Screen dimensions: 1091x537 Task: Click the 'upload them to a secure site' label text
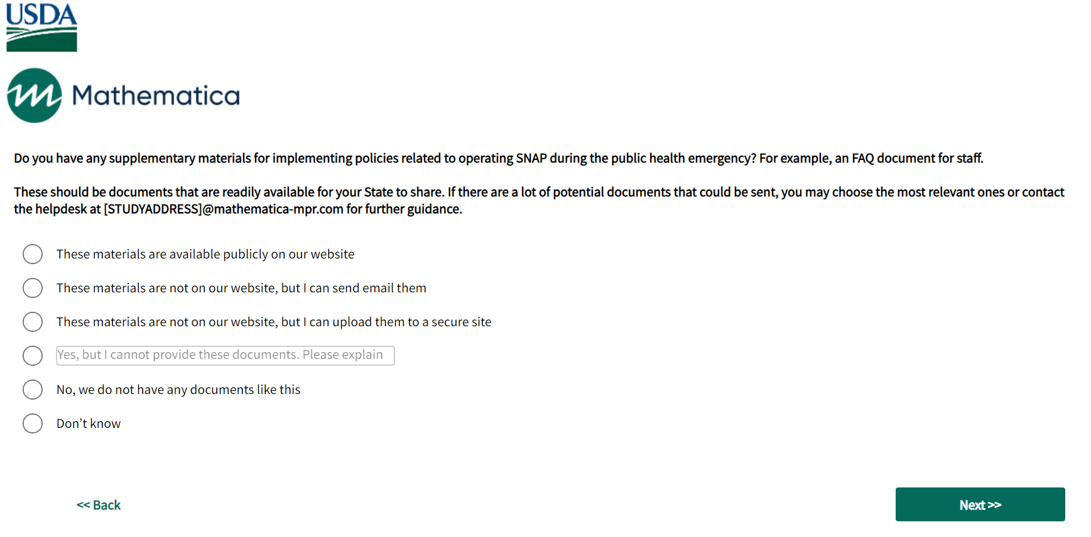(274, 322)
